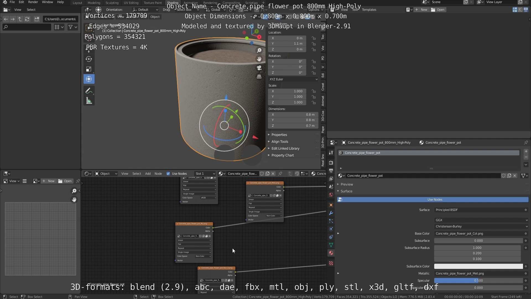This screenshot has height=299, width=531.
Task: Open Texture properties checker tab
Action: click(x=331, y=263)
